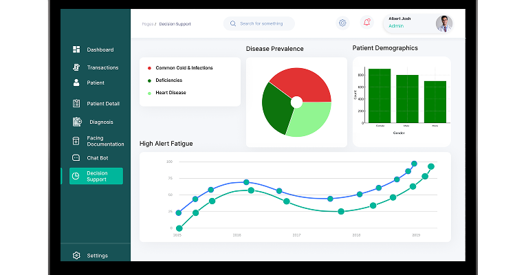Image resolution: width=526 pixels, height=275 pixels.
Task: Go to the Transactions page
Action: tap(102, 67)
